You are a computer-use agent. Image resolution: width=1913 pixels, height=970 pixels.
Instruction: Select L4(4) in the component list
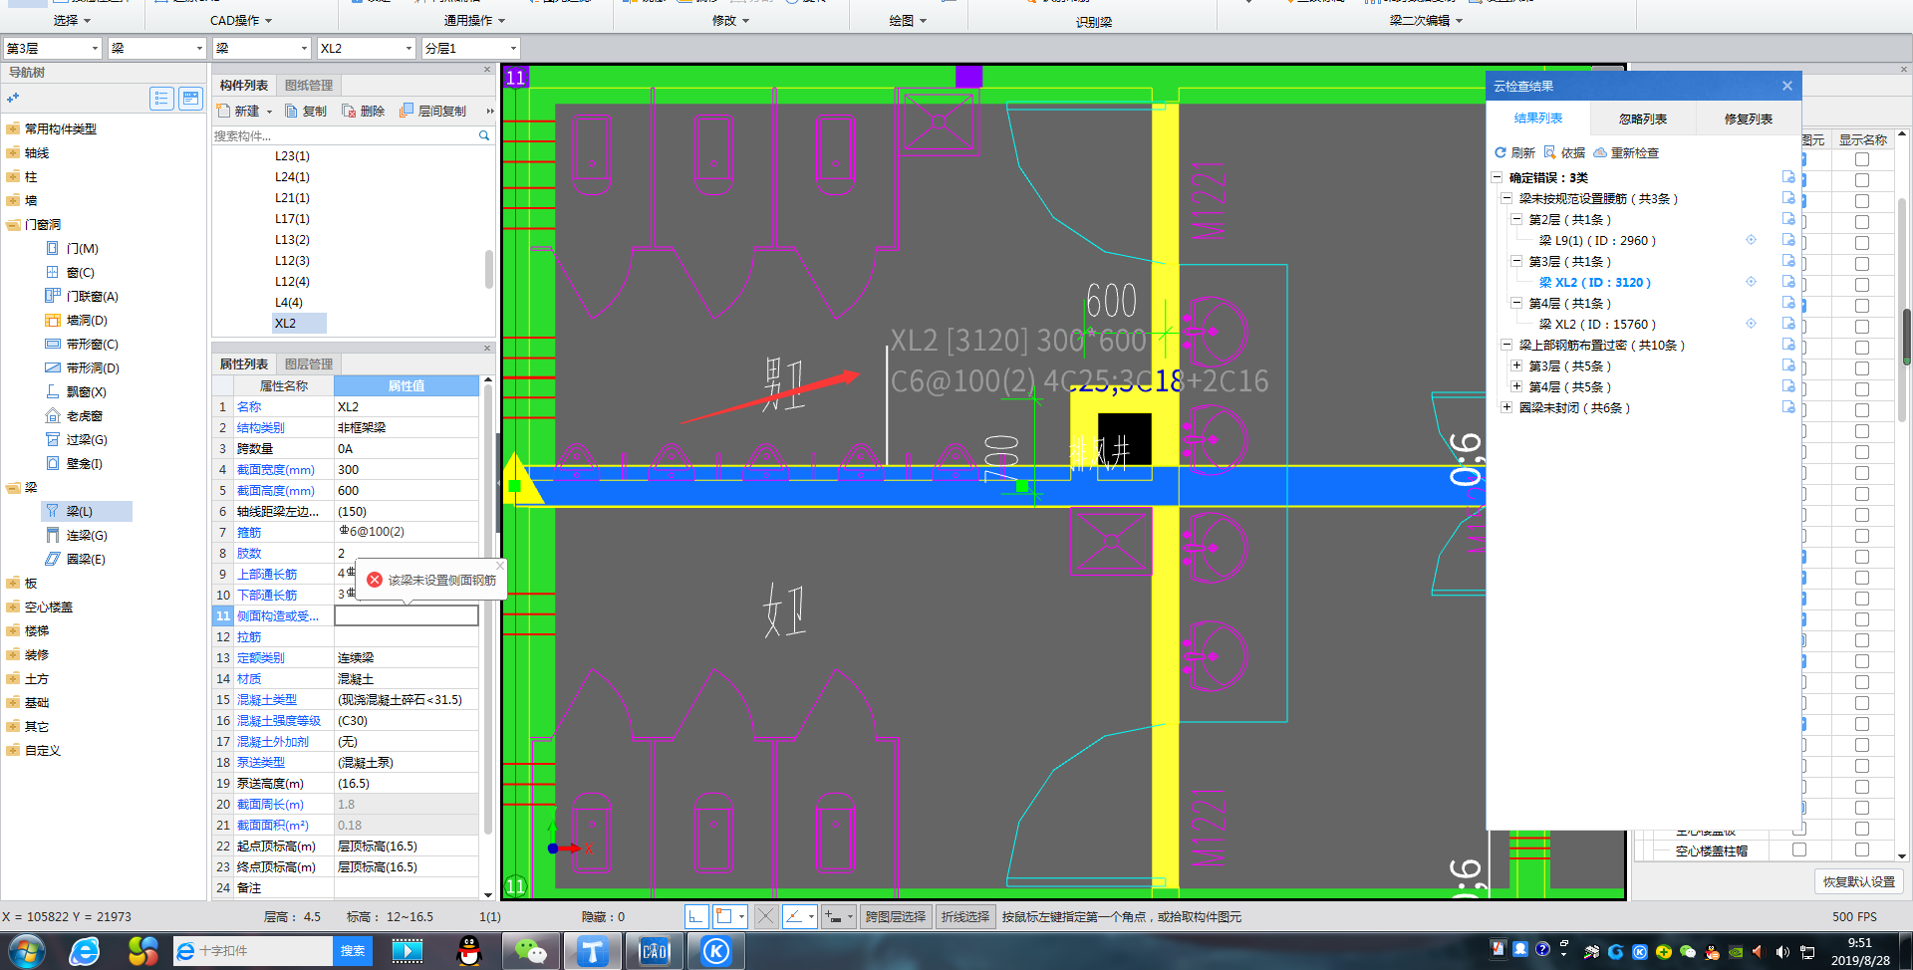[x=289, y=302]
